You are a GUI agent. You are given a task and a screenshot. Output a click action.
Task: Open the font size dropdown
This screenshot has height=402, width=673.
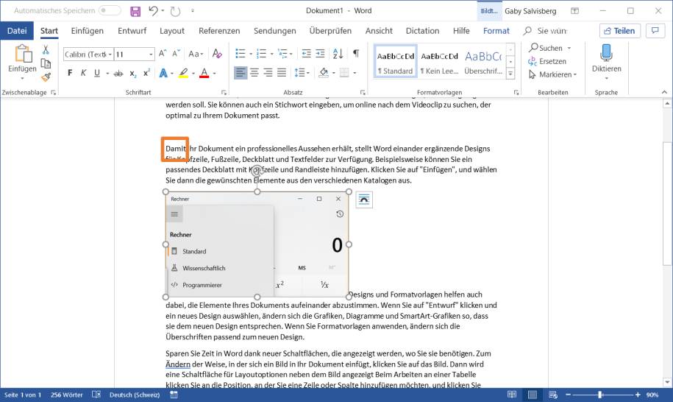[151, 54]
